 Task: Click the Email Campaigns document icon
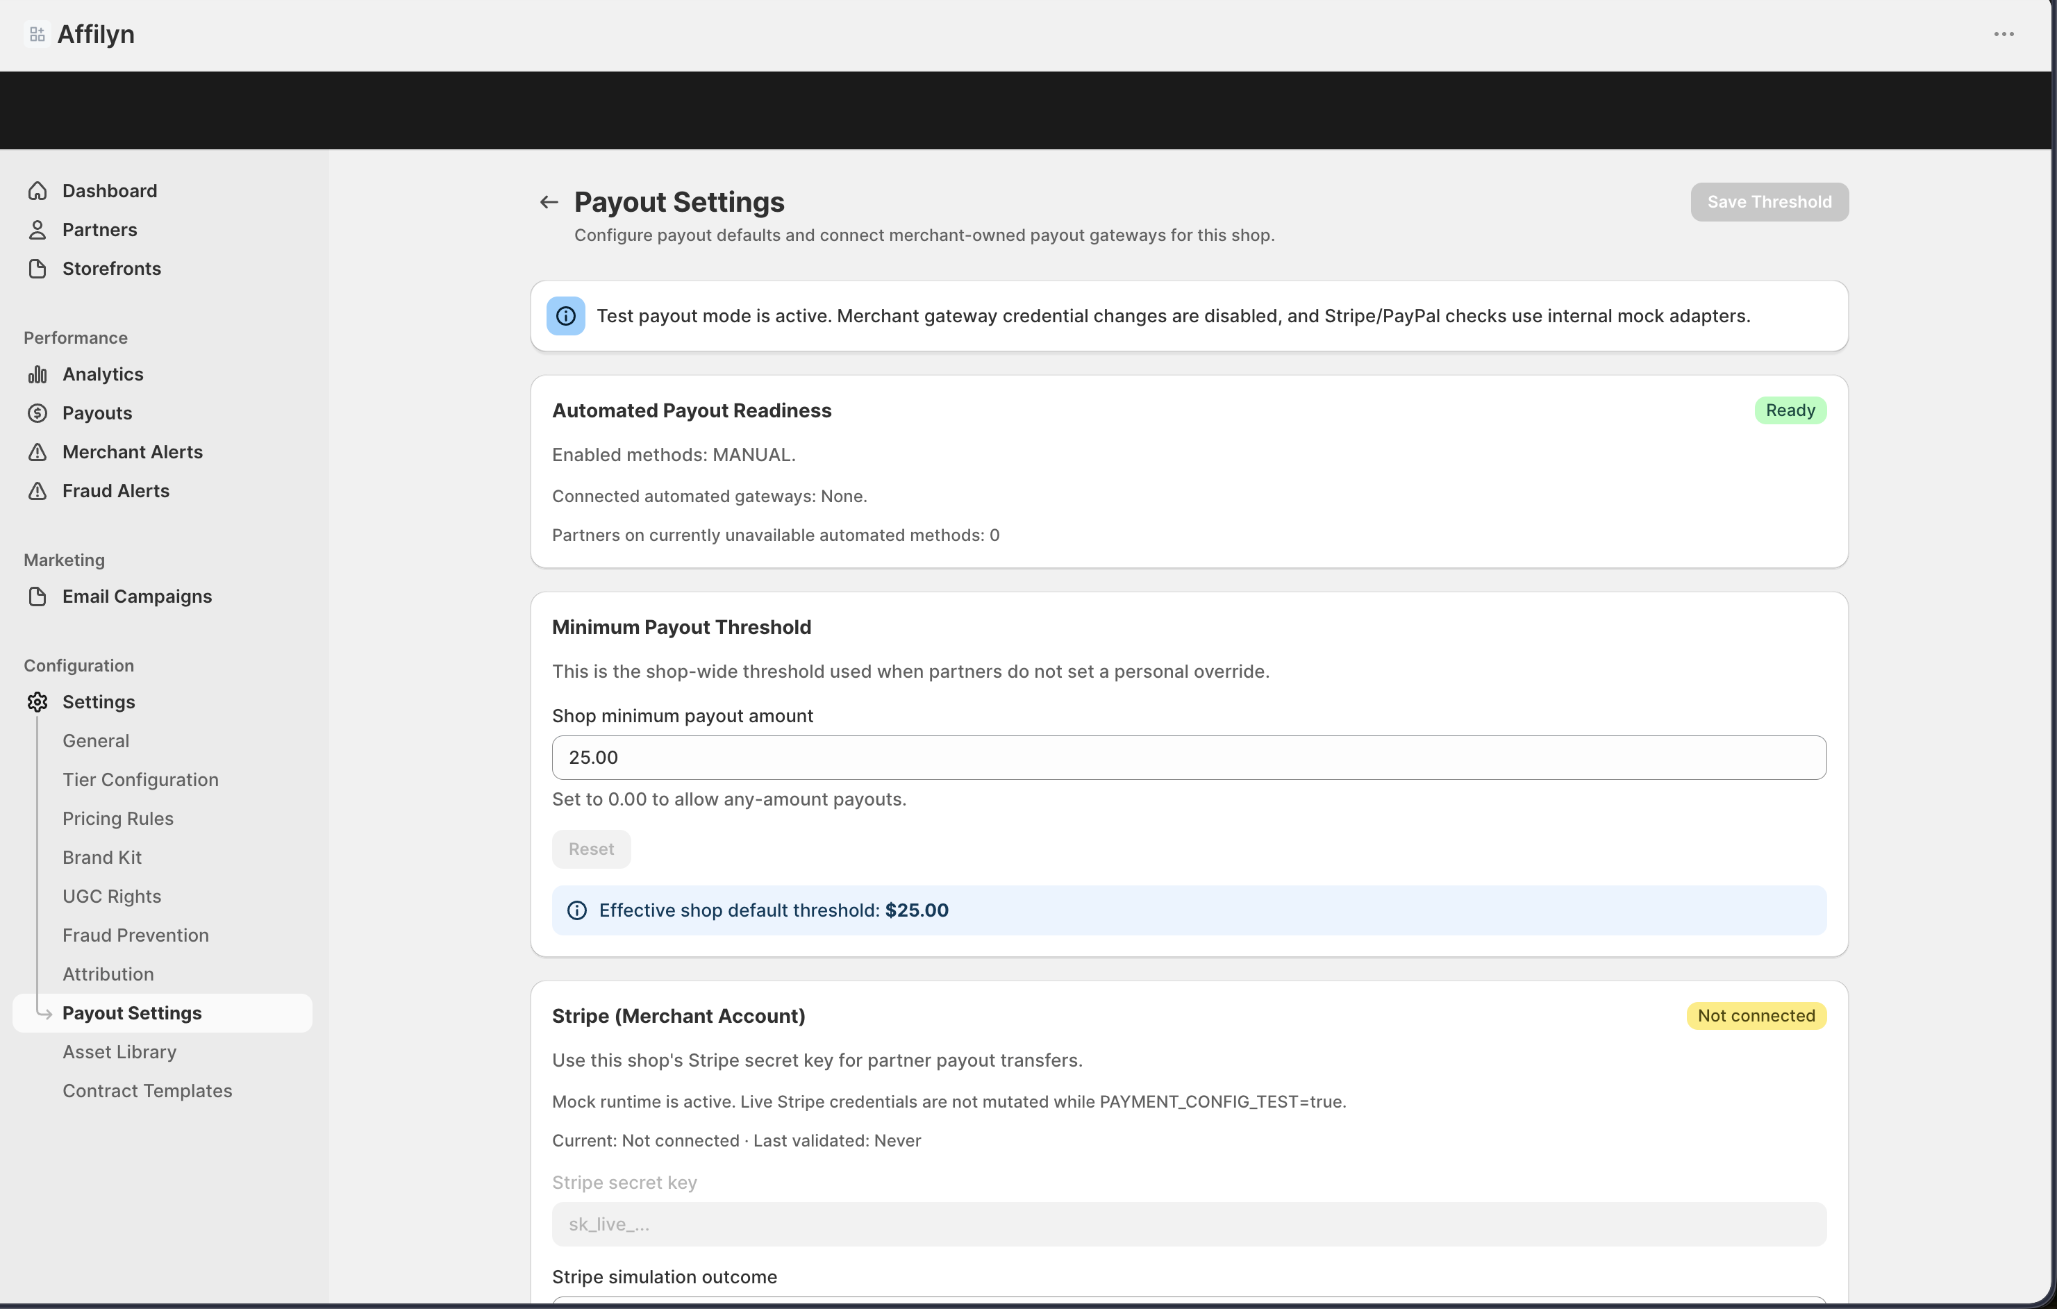tap(38, 597)
